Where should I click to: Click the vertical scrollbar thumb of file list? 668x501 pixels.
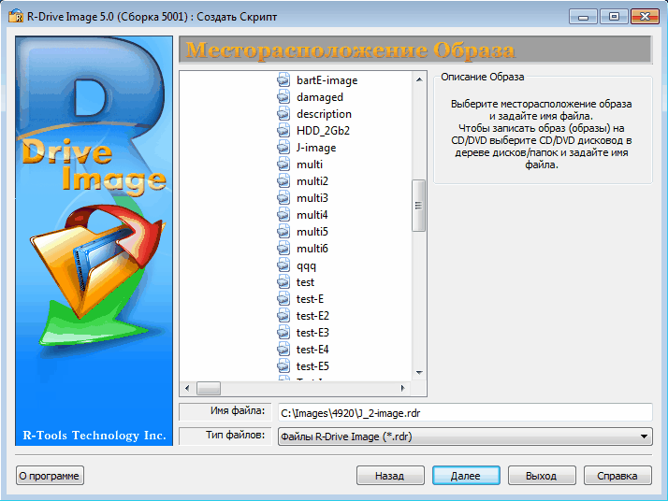coord(419,206)
